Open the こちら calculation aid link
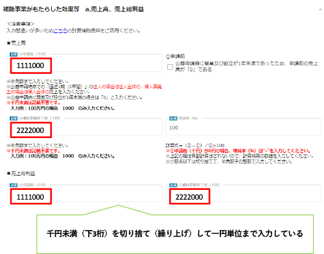Screen dimensions: 324x254 (x=60, y=31)
